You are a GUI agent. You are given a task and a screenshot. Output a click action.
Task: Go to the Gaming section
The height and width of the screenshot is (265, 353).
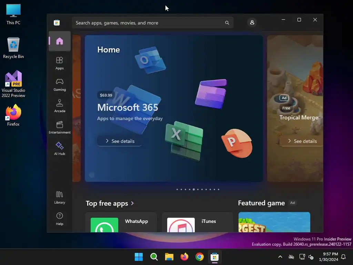[x=59, y=85]
